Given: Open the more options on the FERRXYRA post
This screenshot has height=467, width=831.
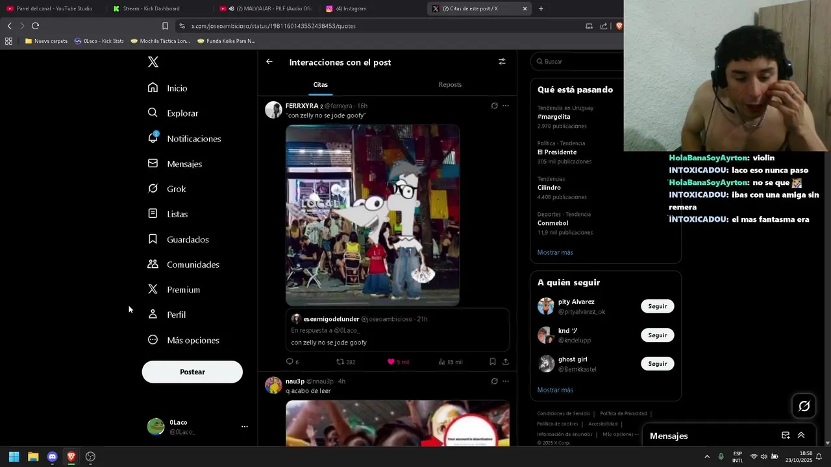Looking at the screenshot, I should tap(506, 106).
